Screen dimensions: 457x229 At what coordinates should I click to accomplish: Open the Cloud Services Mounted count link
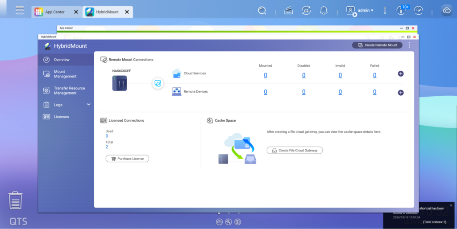(x=266, y=75)
